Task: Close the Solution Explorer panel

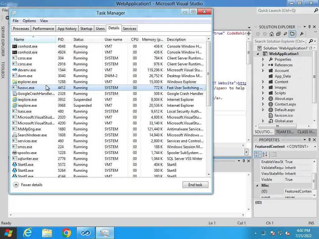Action: click(x=314, y=27)
